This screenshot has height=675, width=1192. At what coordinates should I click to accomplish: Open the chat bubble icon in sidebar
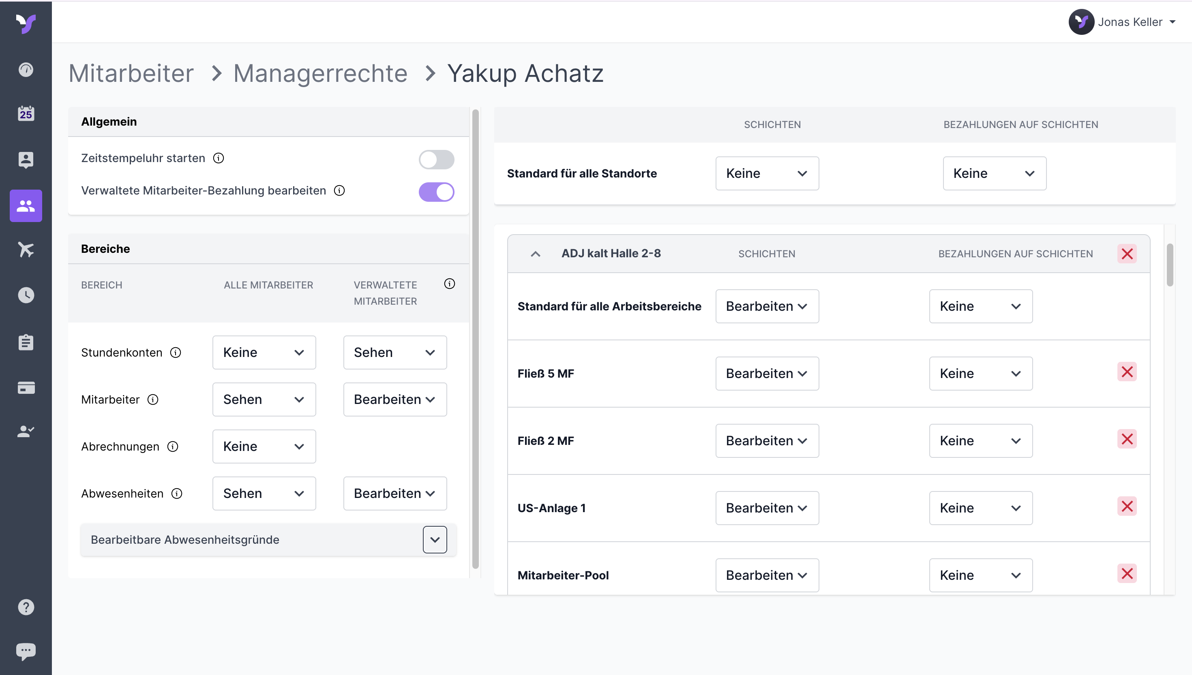(26, 652)
